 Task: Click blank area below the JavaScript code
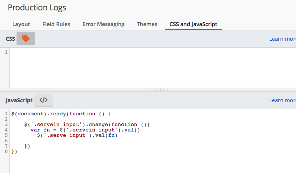(x=150, y=163)
